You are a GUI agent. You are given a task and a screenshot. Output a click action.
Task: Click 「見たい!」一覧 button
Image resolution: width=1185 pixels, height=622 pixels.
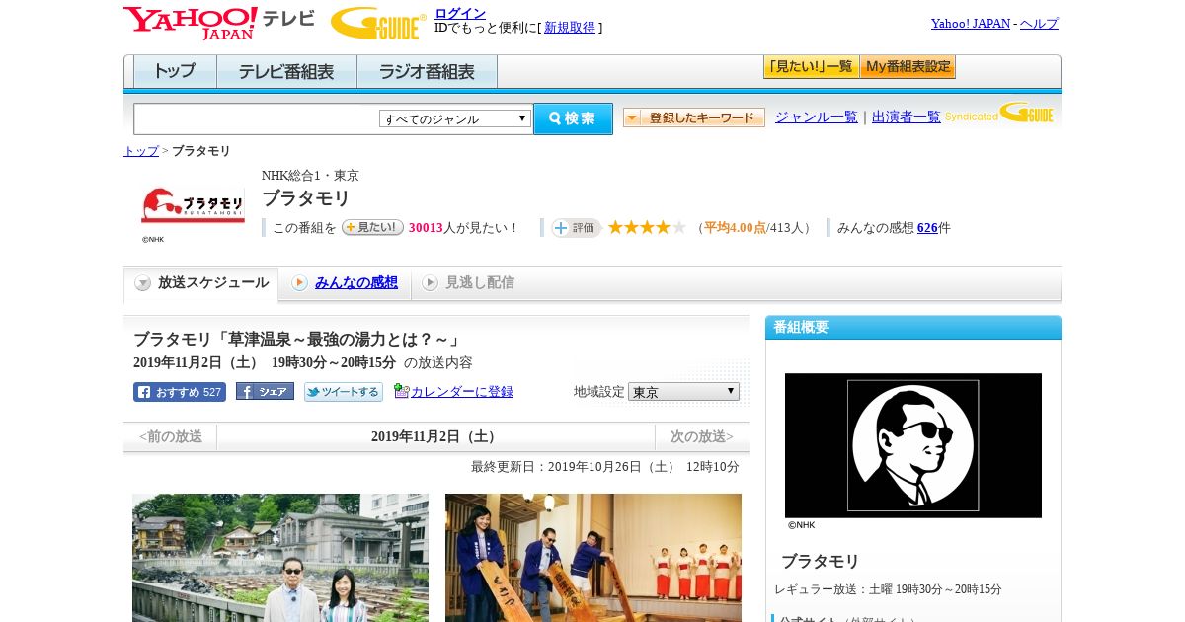811,67
